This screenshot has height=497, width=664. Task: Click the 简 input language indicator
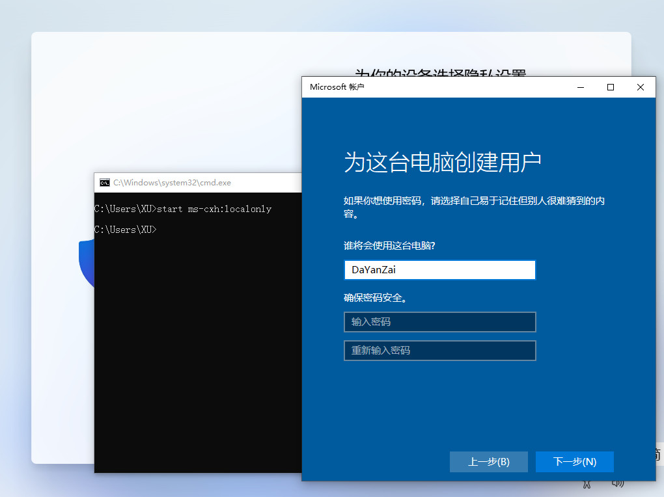(658, 453)
